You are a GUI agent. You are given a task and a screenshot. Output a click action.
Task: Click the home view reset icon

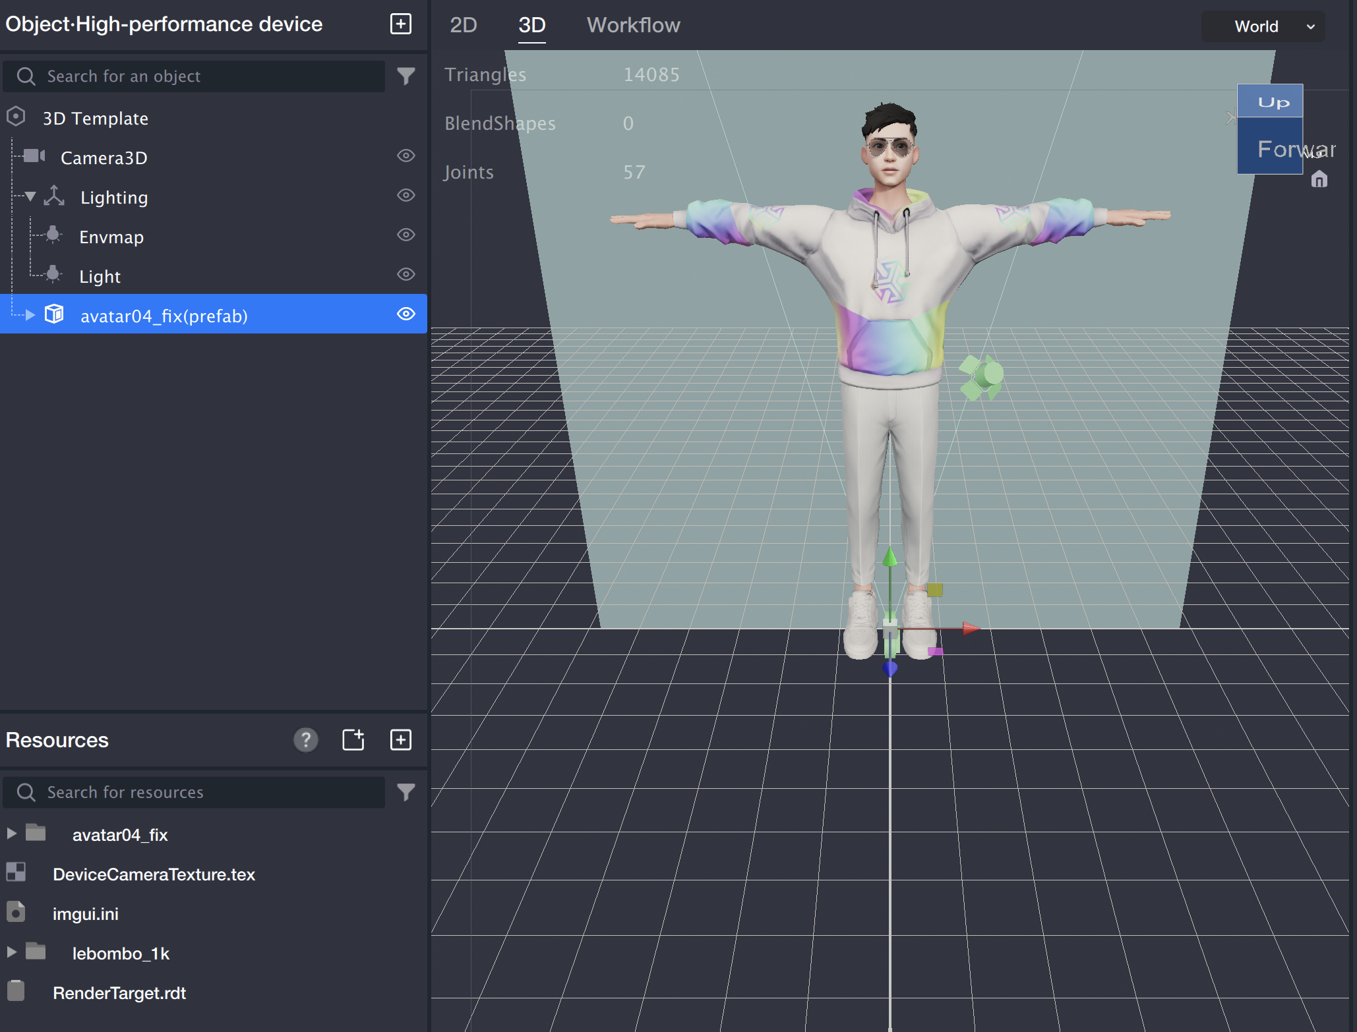click(1319, 179)
